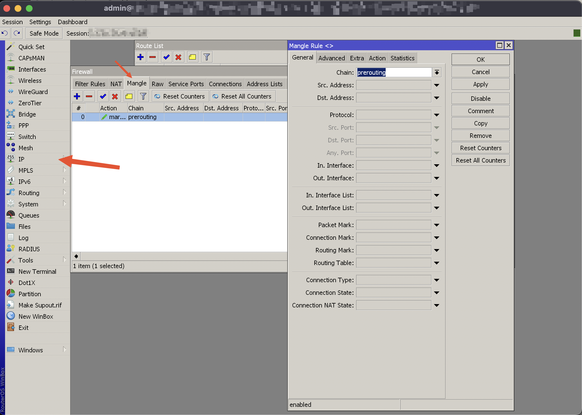Click the red minus in Firewall toolbar
The image size is (582, 415).
point(89,96)
